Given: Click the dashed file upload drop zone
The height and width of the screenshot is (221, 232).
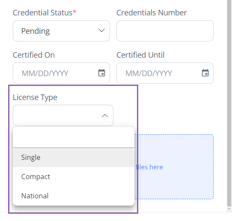Looking at the screenshot, I should point(174,167).
